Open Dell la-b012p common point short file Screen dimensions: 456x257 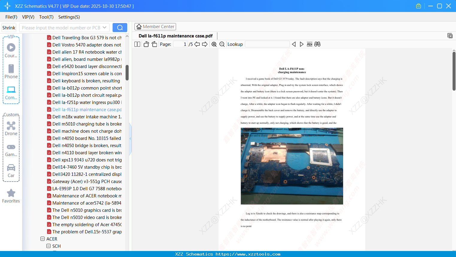point(84,88)
